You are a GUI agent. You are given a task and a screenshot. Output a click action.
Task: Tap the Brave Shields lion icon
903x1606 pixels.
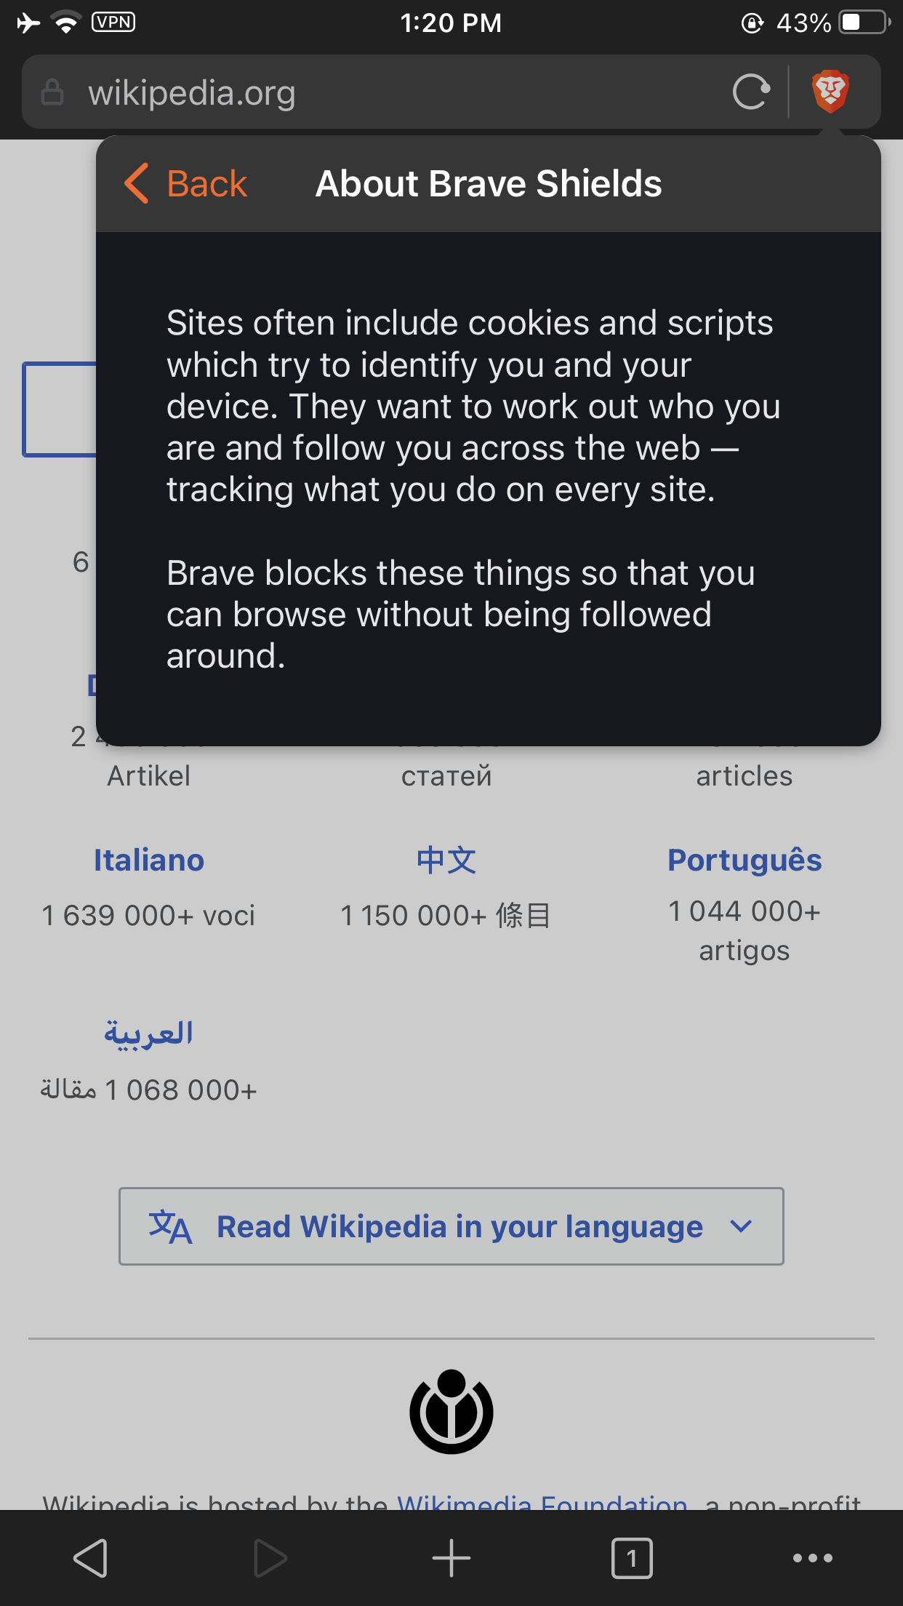[830, 92]
